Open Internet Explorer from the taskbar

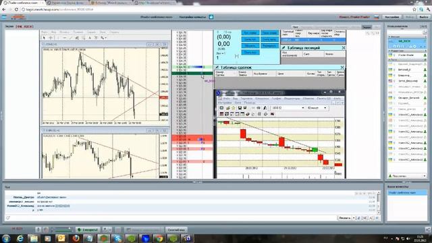(x=20, y=238)
